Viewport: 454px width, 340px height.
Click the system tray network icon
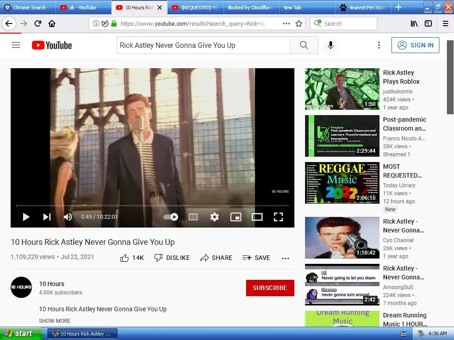coord(420,333)
